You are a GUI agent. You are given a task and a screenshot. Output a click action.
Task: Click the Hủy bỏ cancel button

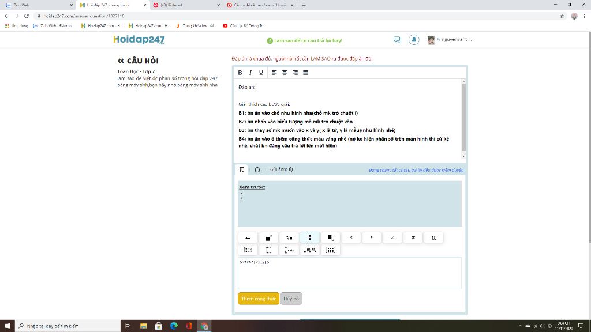point(291,299)
